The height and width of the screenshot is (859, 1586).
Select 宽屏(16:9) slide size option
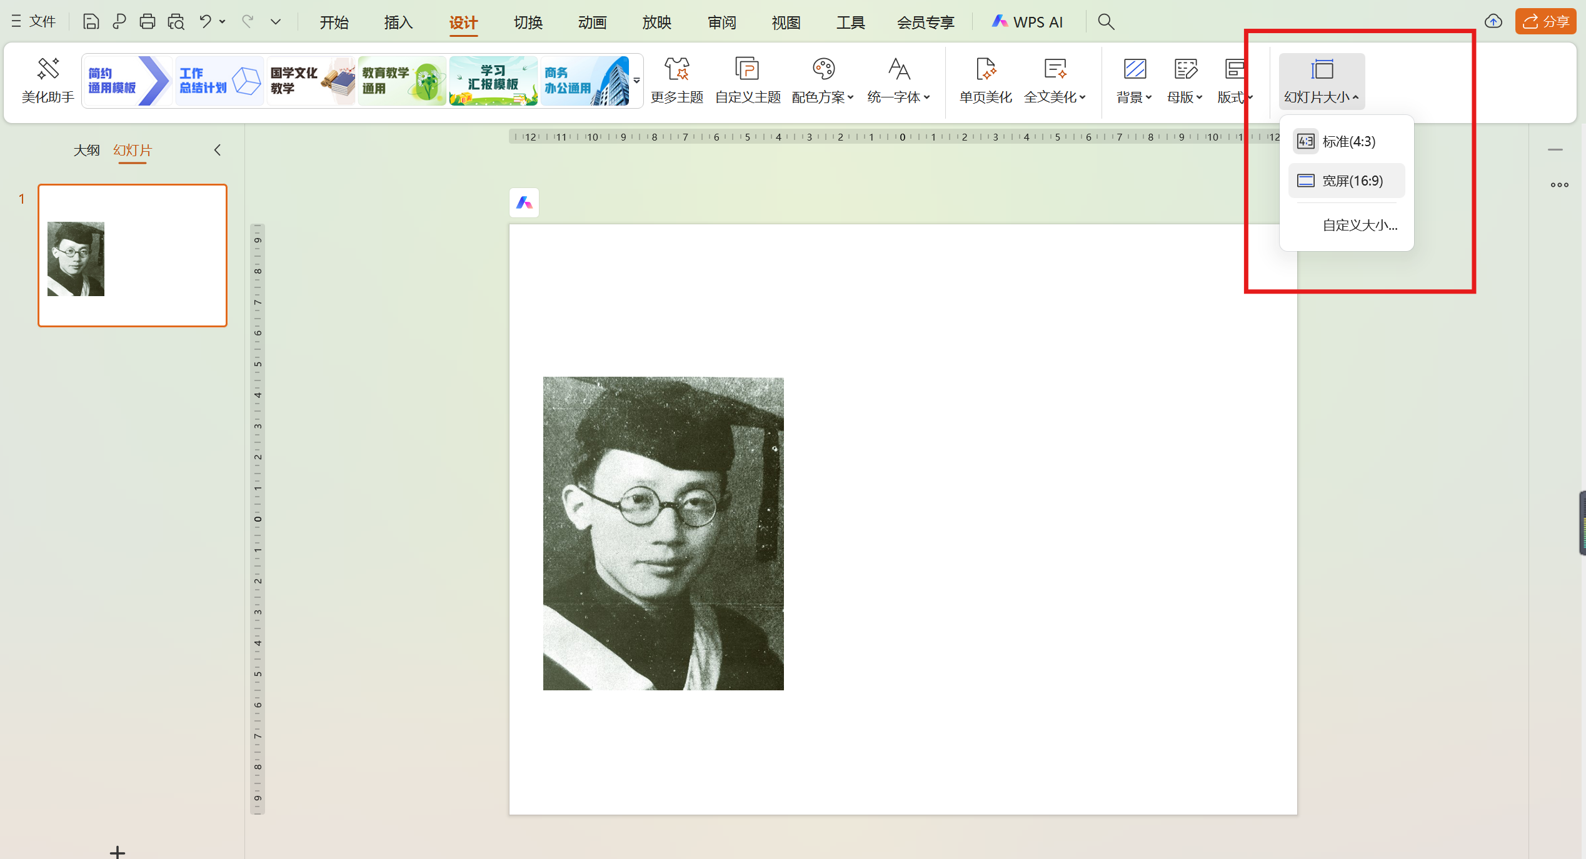(1347, 181)
